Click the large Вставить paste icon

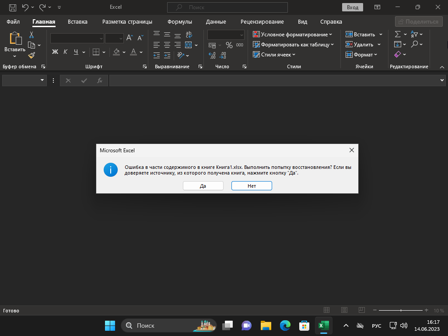[x=15, y=38]
